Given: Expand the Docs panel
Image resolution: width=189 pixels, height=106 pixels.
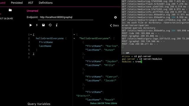Looking at the screenshot, I should point(114,26).
